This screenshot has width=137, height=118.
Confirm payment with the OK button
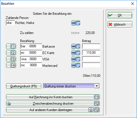[120, 15]
